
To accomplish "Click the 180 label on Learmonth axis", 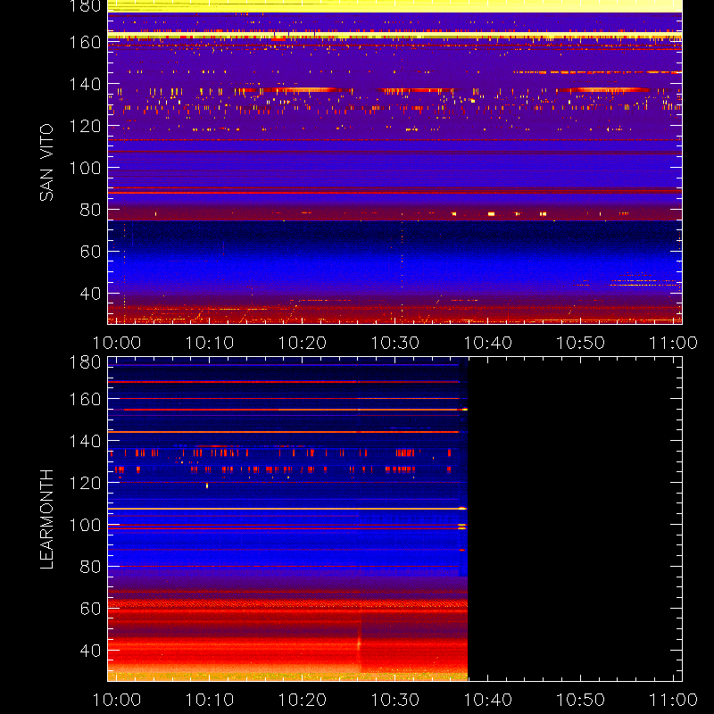I will pos(85,362).
